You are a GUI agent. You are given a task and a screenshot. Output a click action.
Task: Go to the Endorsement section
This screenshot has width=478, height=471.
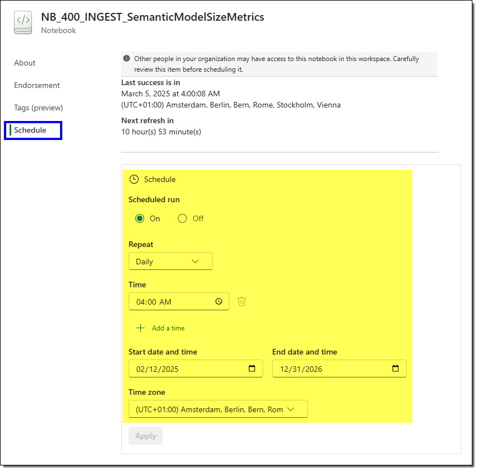(37, 86)
